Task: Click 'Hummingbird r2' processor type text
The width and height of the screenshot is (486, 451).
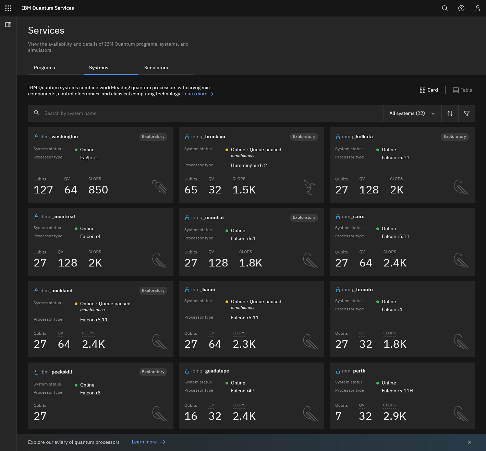Action: (249, 166)
